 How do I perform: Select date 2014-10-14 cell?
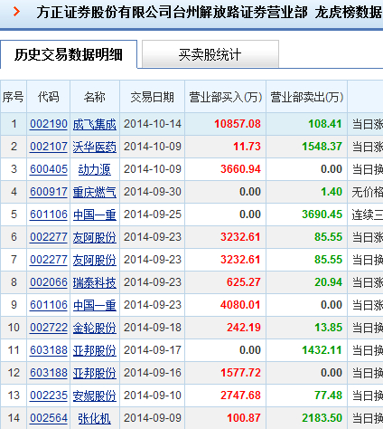153,124
